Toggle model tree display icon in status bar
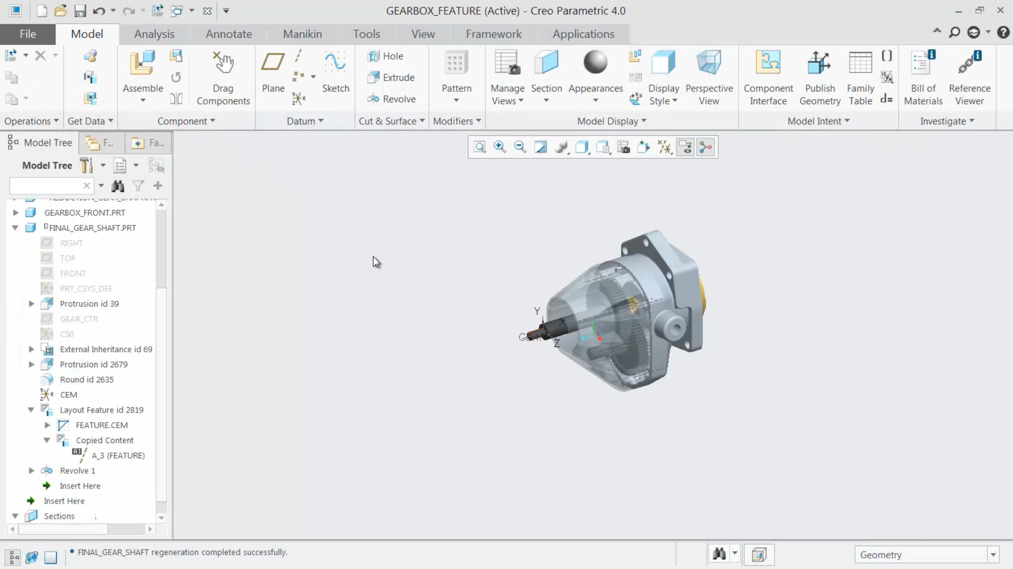1013x569 pixels. (14, 557)
